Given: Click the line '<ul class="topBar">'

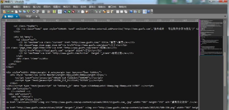Looking at the screenshot, I should [26, 26].
